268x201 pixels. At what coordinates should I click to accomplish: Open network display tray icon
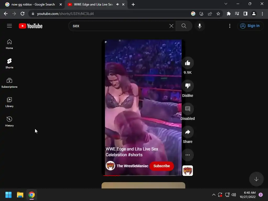click(x=227, y=195)
